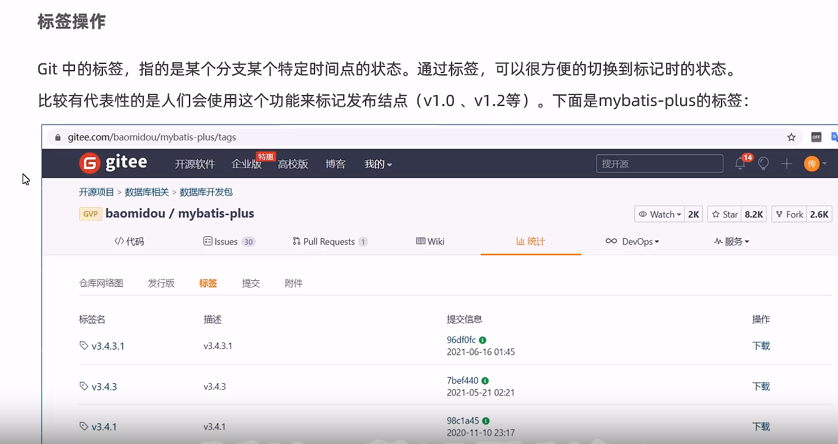Download the v3.4.3 tag via 下载

[761, 386]
